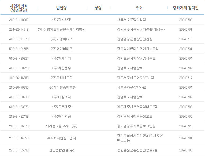
Task: Click address 서울송파구삼학사로
Action: (131, 88)
